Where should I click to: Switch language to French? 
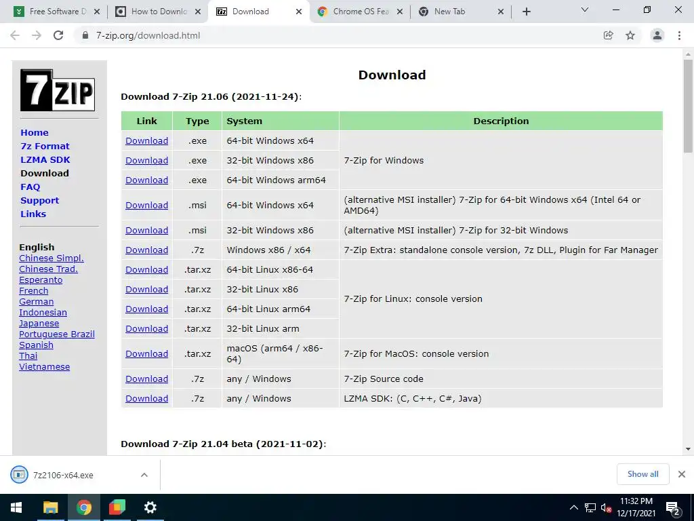(34, 290)
